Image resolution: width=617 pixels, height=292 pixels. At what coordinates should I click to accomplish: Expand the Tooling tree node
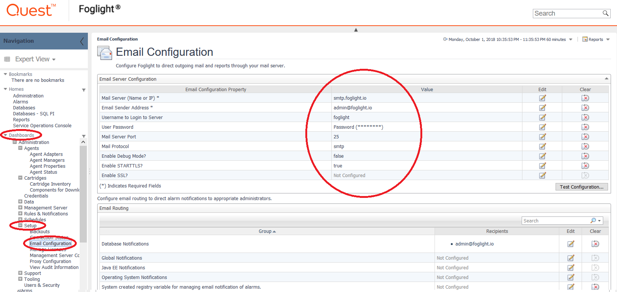point(20,279)
